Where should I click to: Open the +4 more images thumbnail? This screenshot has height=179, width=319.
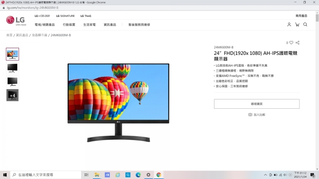click(12, 95)
